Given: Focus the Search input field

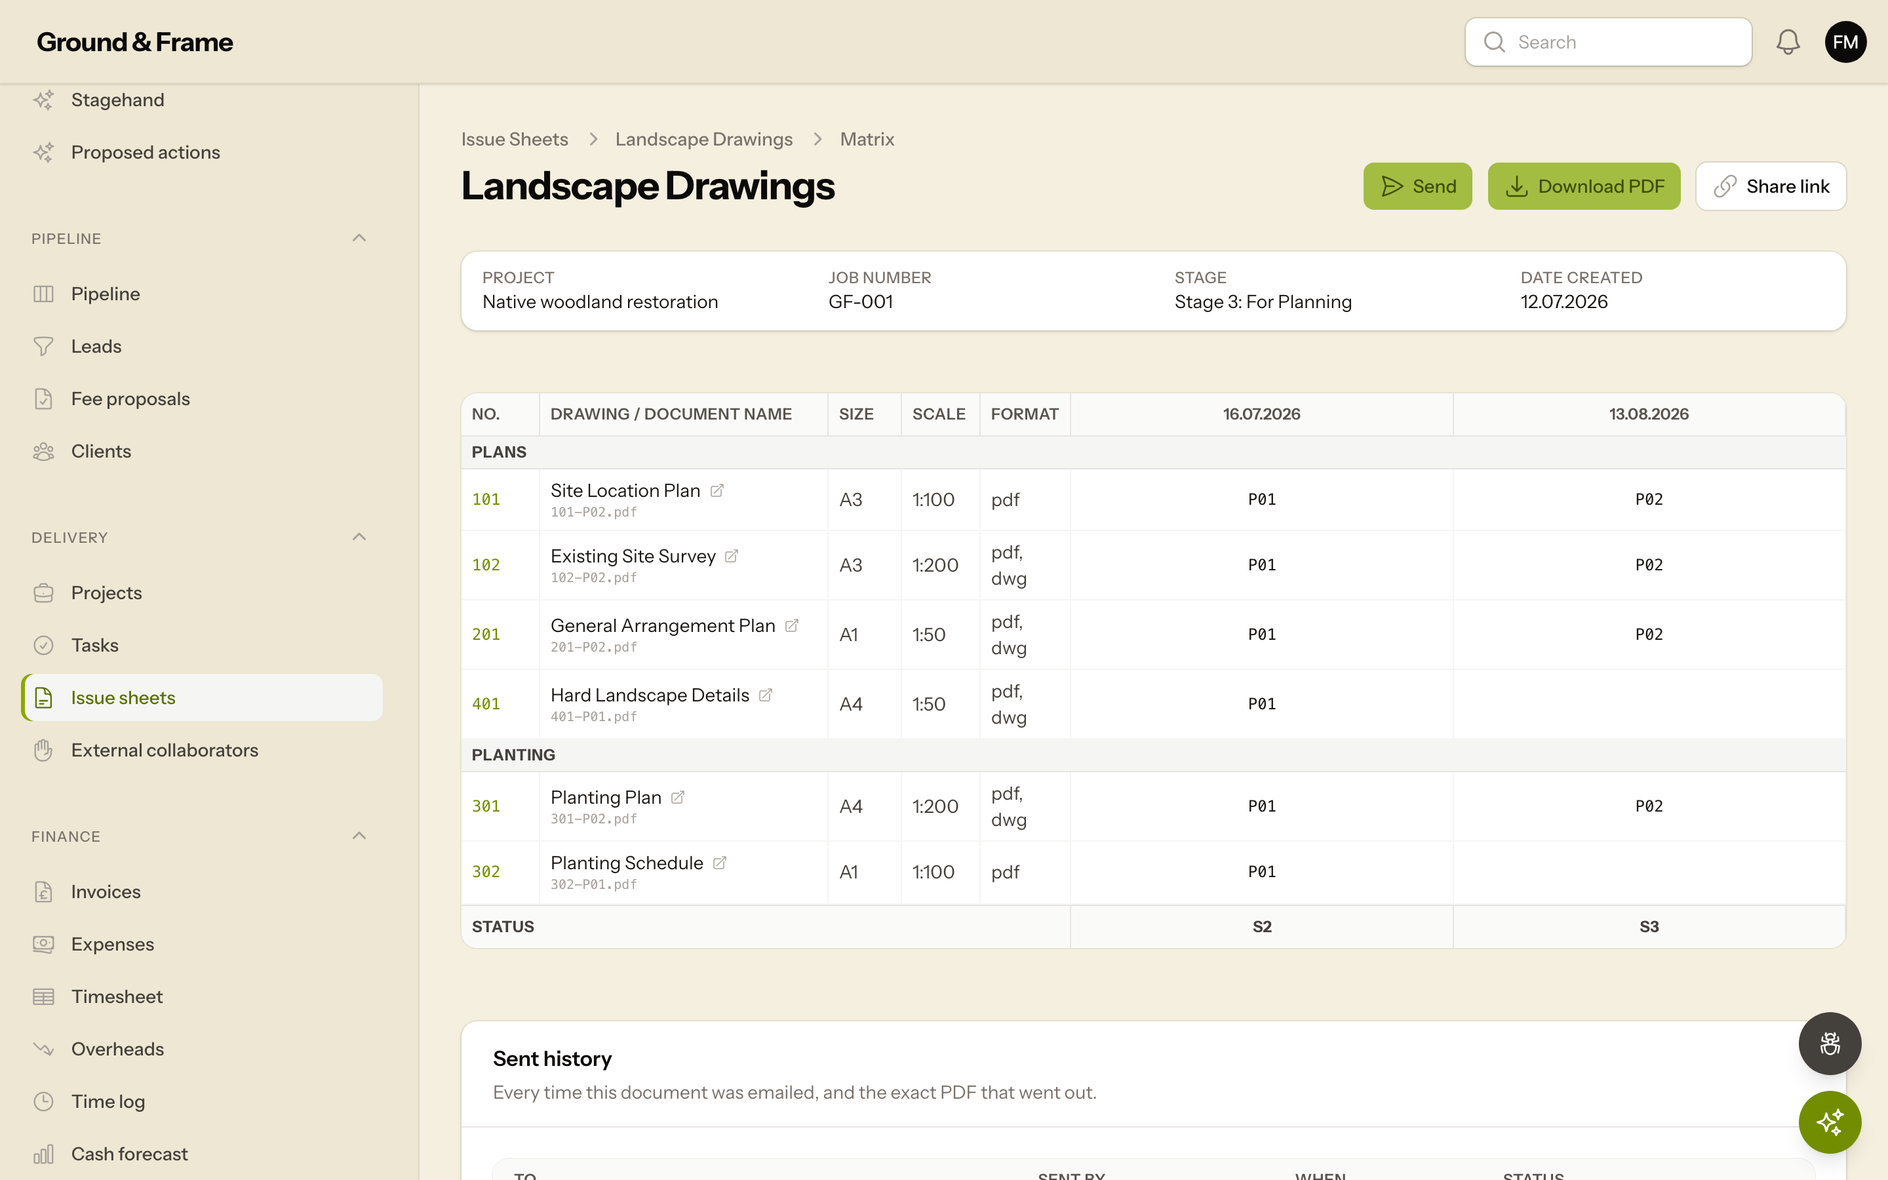Looking at the screenshot, I should [x=1608, y=42].
